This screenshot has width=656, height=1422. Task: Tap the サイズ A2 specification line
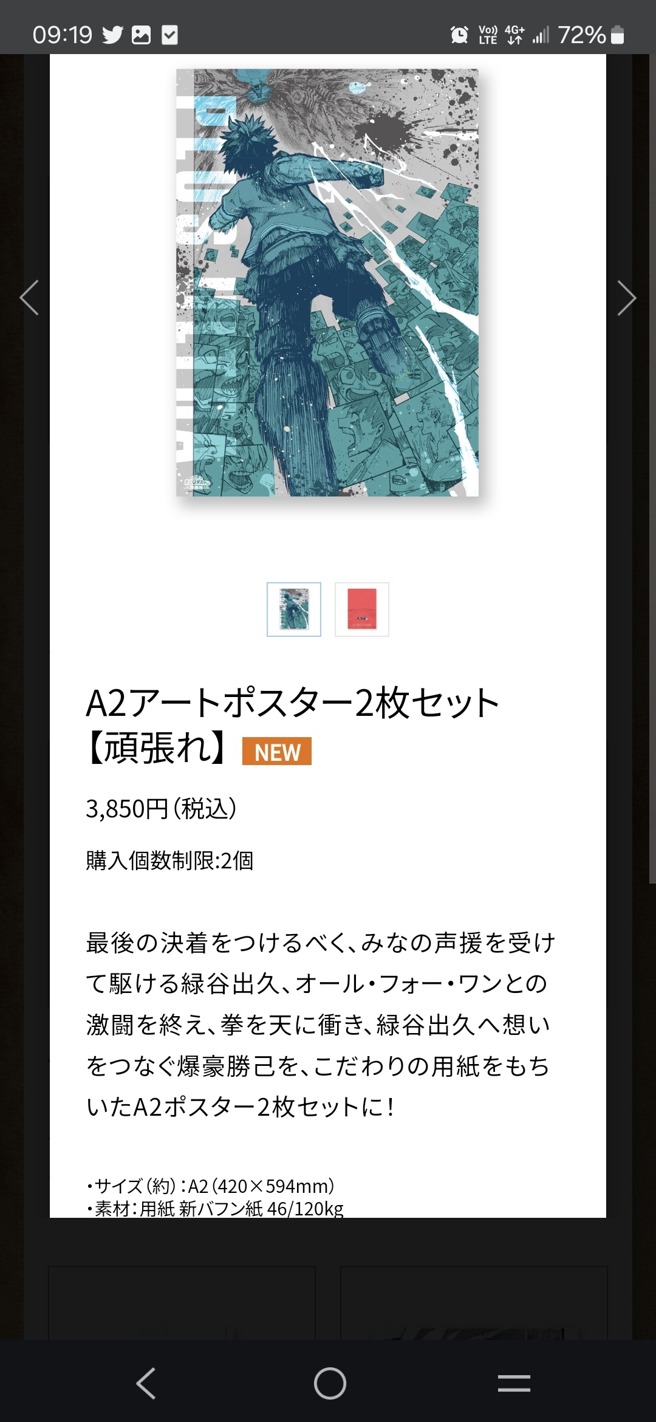pos(211,1186)
